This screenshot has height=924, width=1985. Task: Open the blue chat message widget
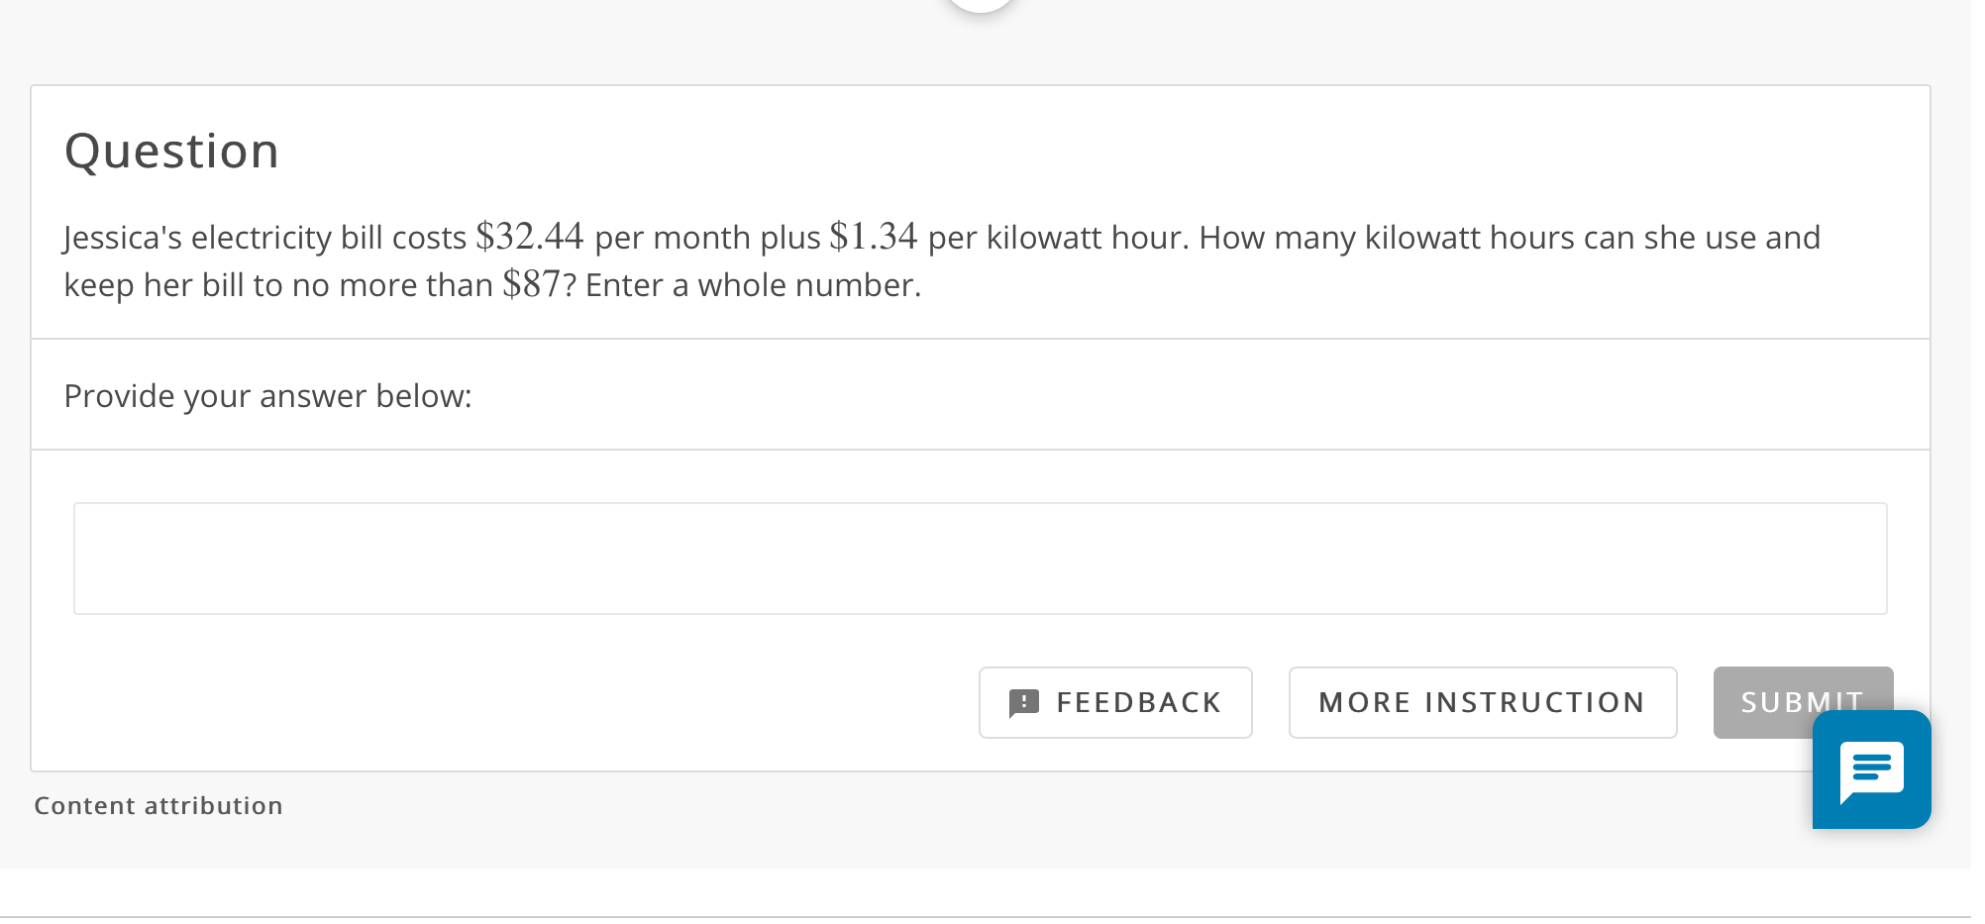[x=1871, y=770]
